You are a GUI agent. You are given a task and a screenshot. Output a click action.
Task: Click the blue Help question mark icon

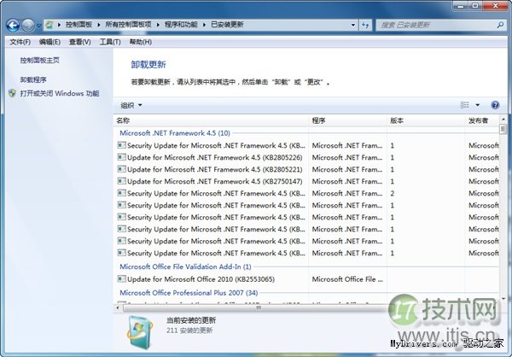pos(495,105)
